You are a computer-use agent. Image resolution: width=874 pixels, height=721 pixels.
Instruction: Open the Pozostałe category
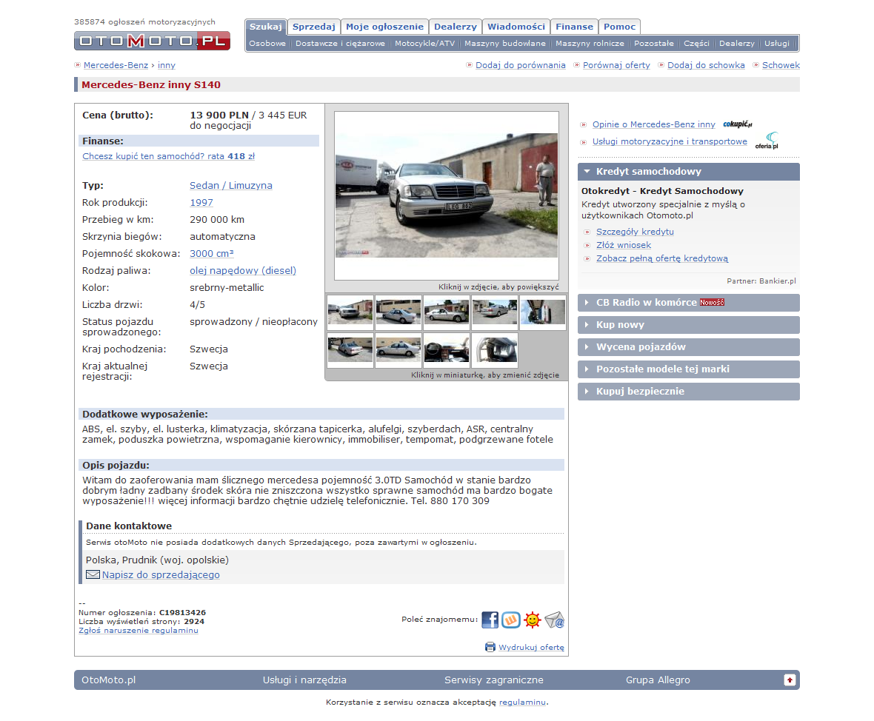click(x=654, y=44)
